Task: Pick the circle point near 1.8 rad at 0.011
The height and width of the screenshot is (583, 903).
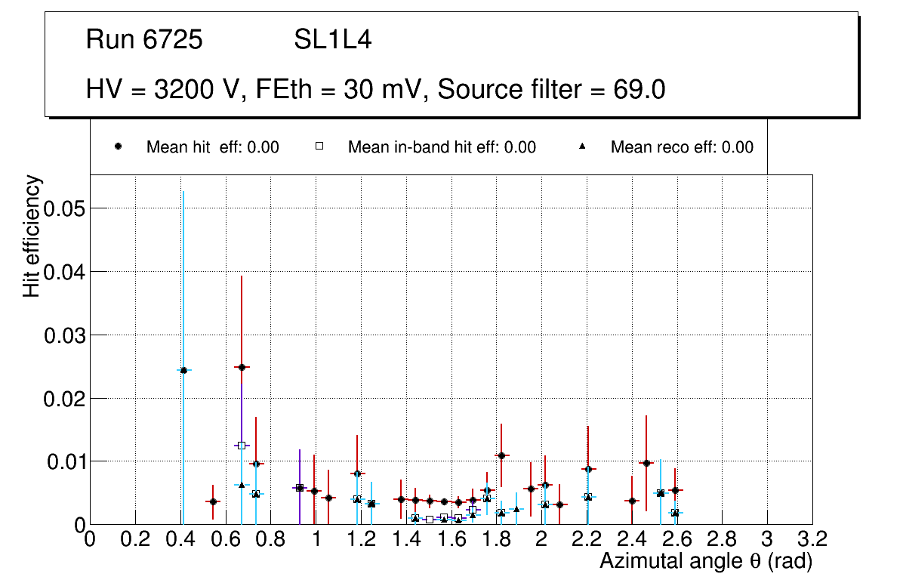Action: (x=501, y=455)
